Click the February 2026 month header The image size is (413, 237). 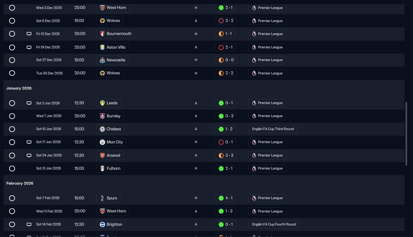20,184
